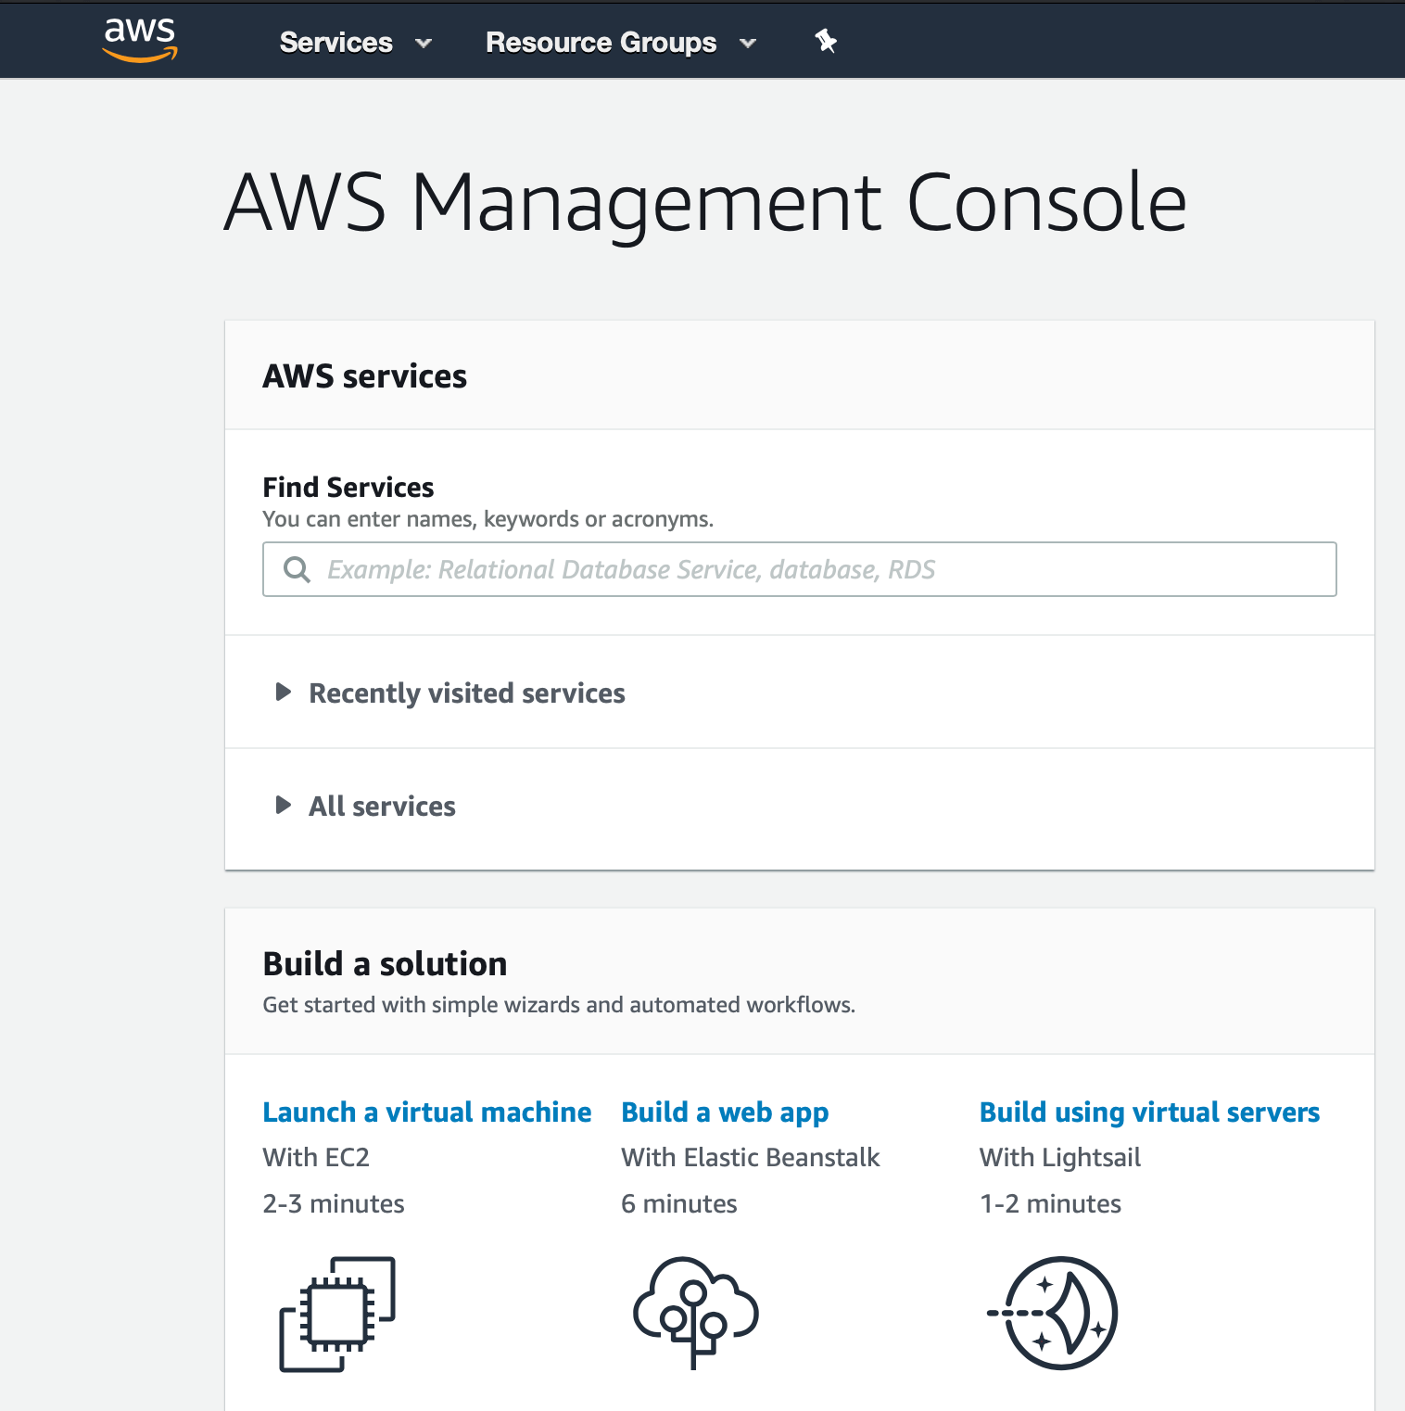Expand Recently visited services
Viewport: 1405px width, 1411px height.
pos(466,693)
